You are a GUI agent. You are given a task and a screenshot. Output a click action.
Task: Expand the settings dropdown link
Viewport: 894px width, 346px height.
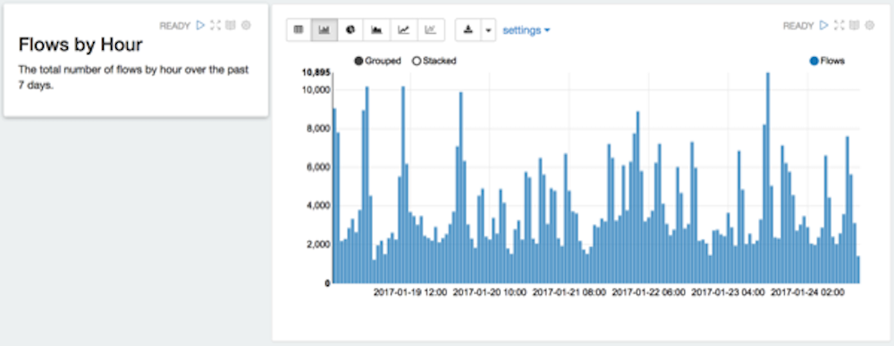527,30
